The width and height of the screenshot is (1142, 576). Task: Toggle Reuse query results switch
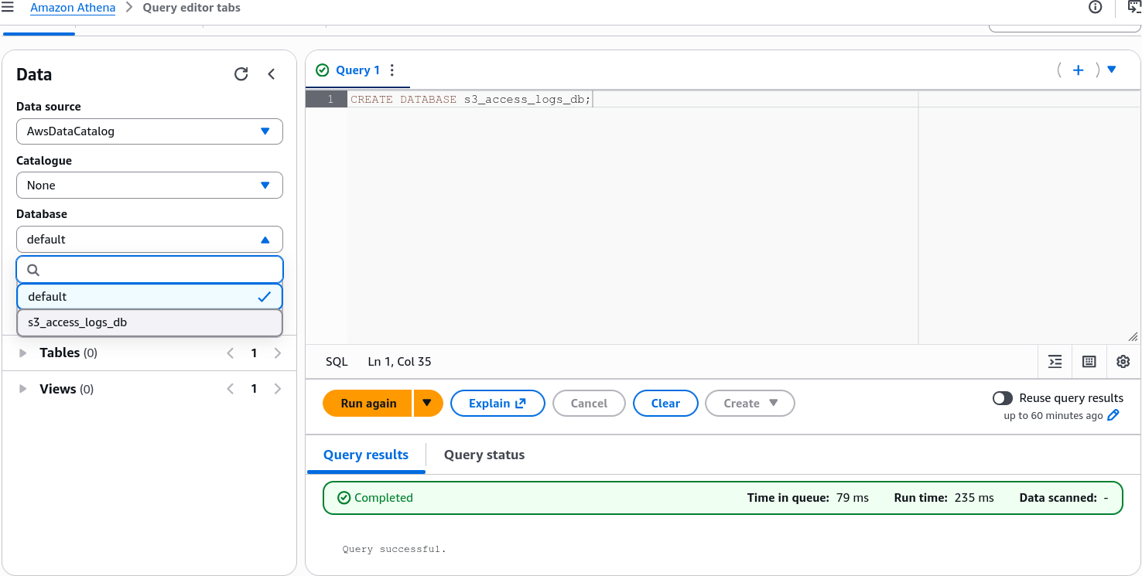[x=1003, y=398]
